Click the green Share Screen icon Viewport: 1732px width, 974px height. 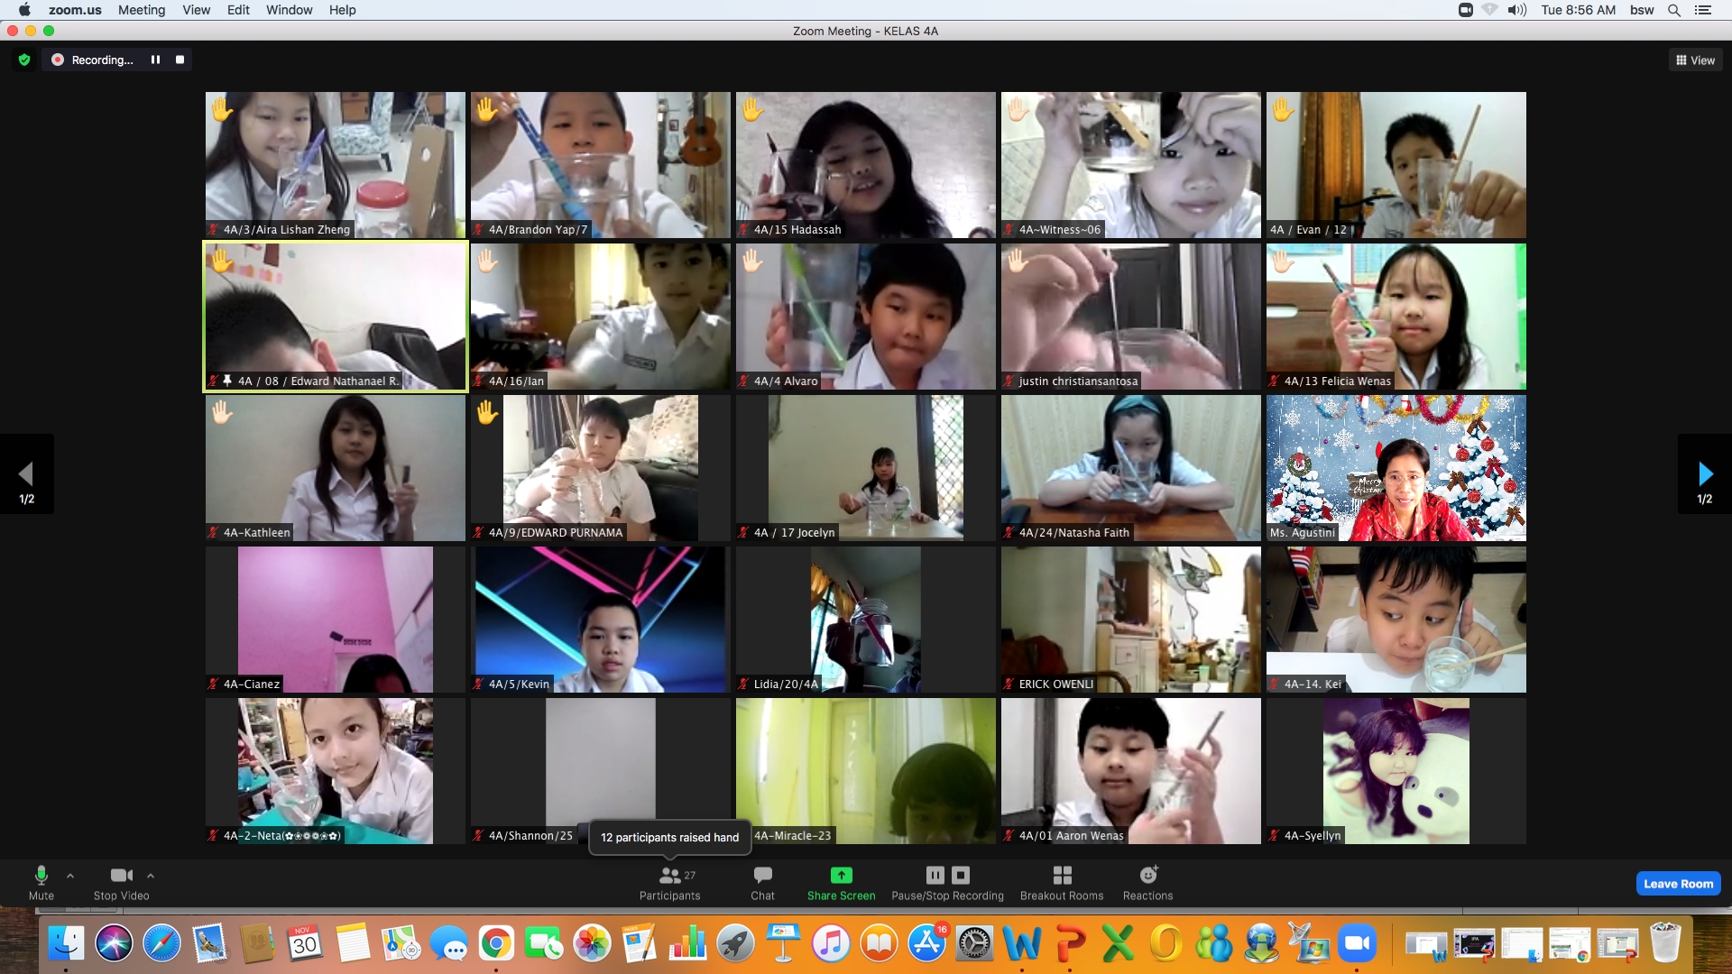point(841,875)
